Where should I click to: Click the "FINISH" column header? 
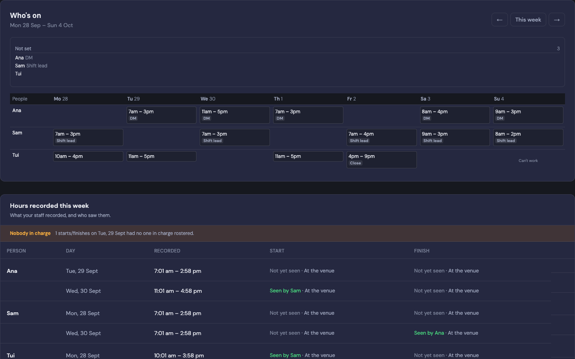[x=422, y=251]
